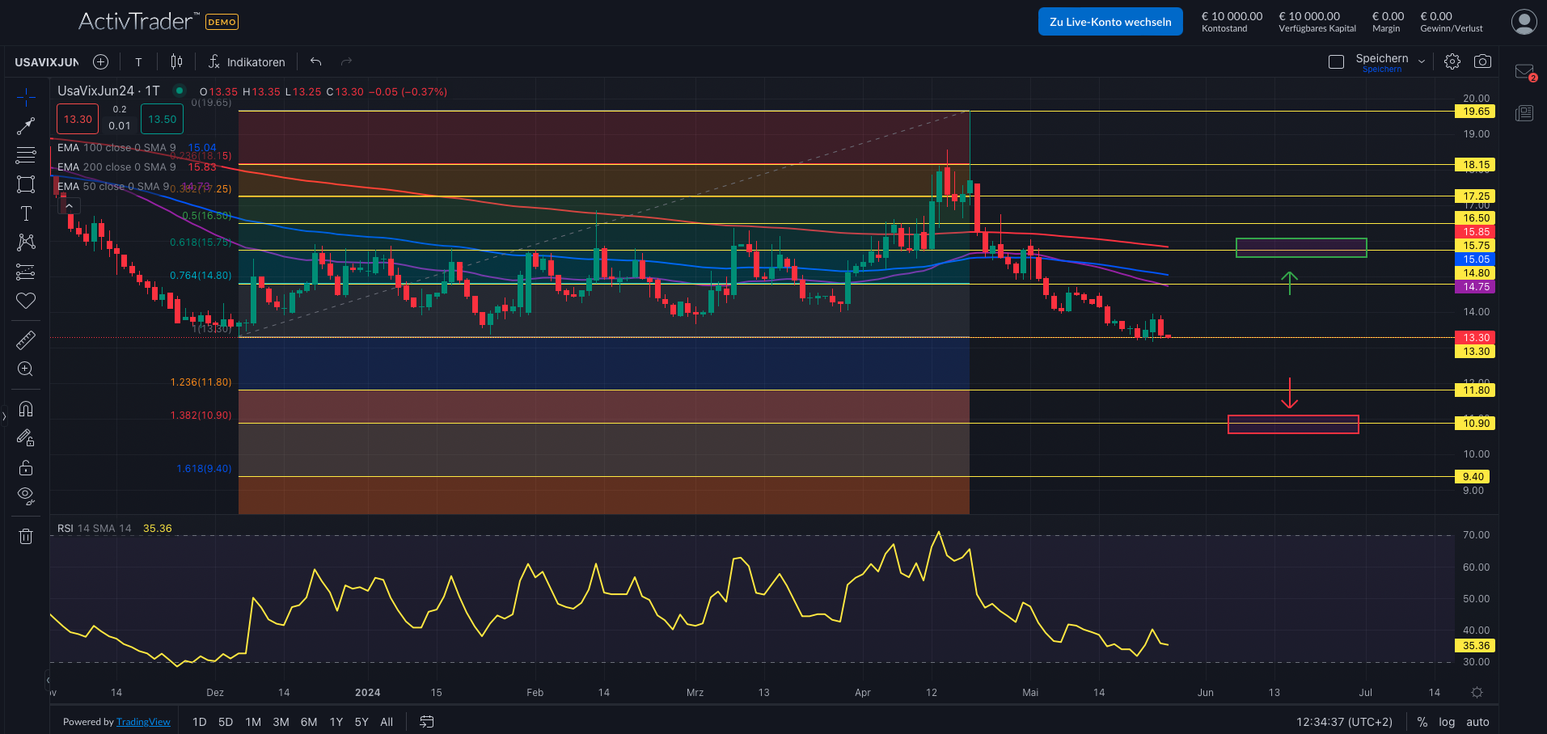The height and width of the screenshot is (734, 1547).
Task: Click Zu Live-Konto wechseln button
Action: [1110, 22]
